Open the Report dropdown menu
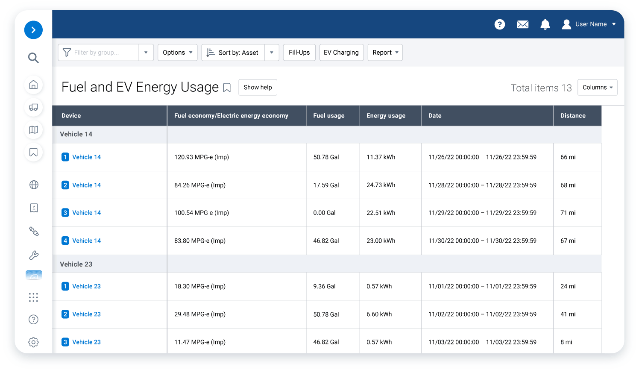 385,53
